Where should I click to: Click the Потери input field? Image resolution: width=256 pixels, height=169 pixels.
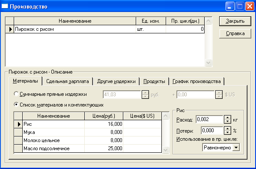point(212,130)
